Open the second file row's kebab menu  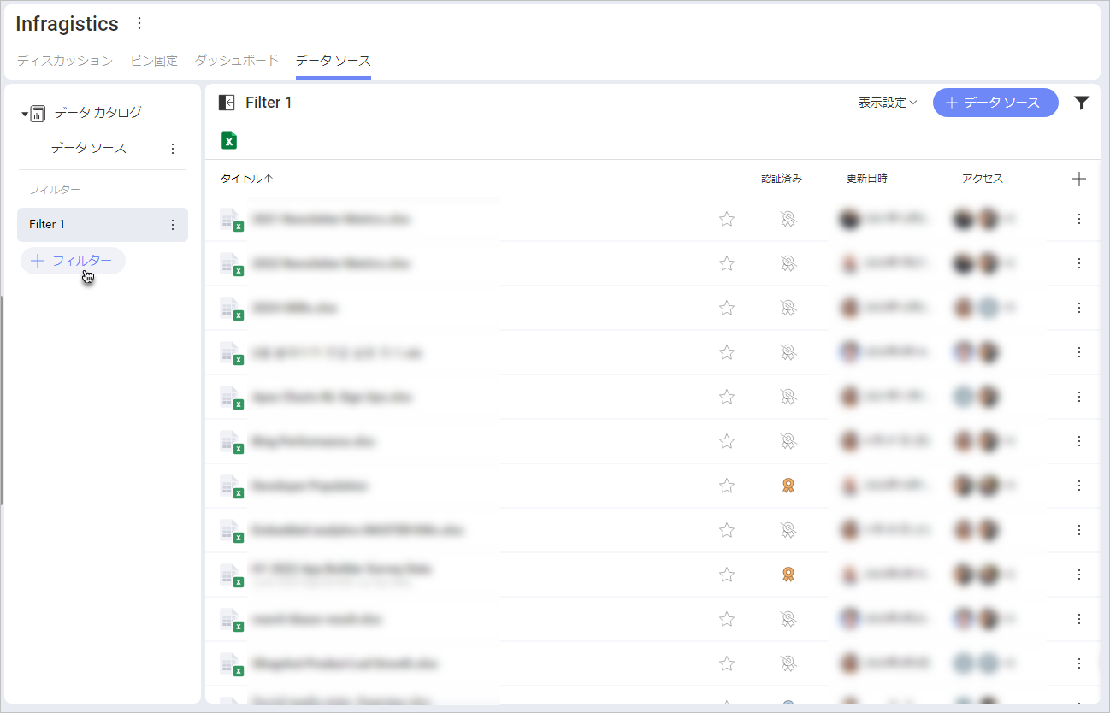pyautogui.click(x=1079, y=263)
